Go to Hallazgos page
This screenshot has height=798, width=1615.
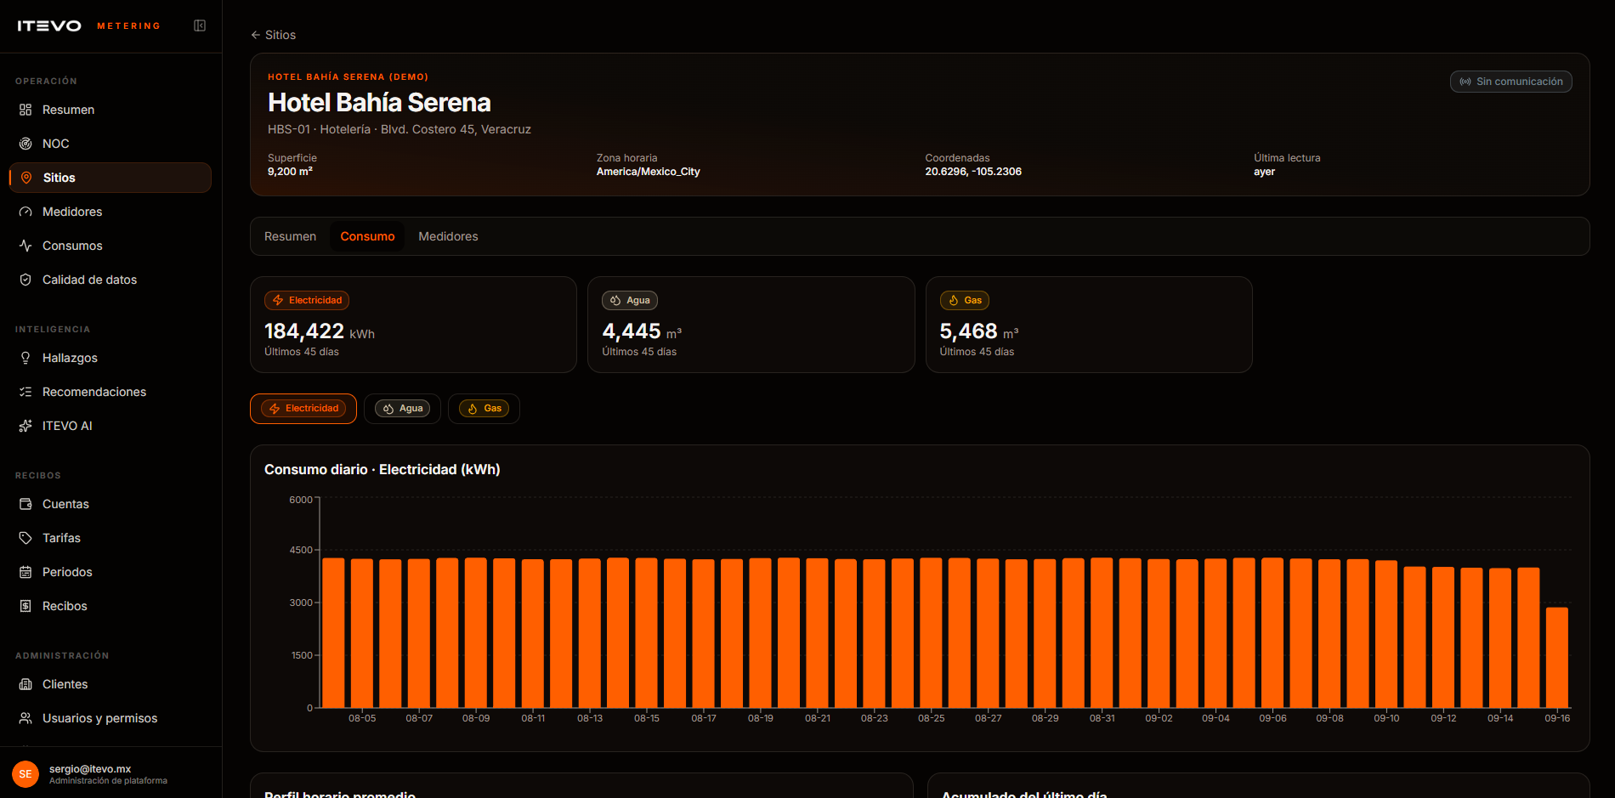click(110, 358)
